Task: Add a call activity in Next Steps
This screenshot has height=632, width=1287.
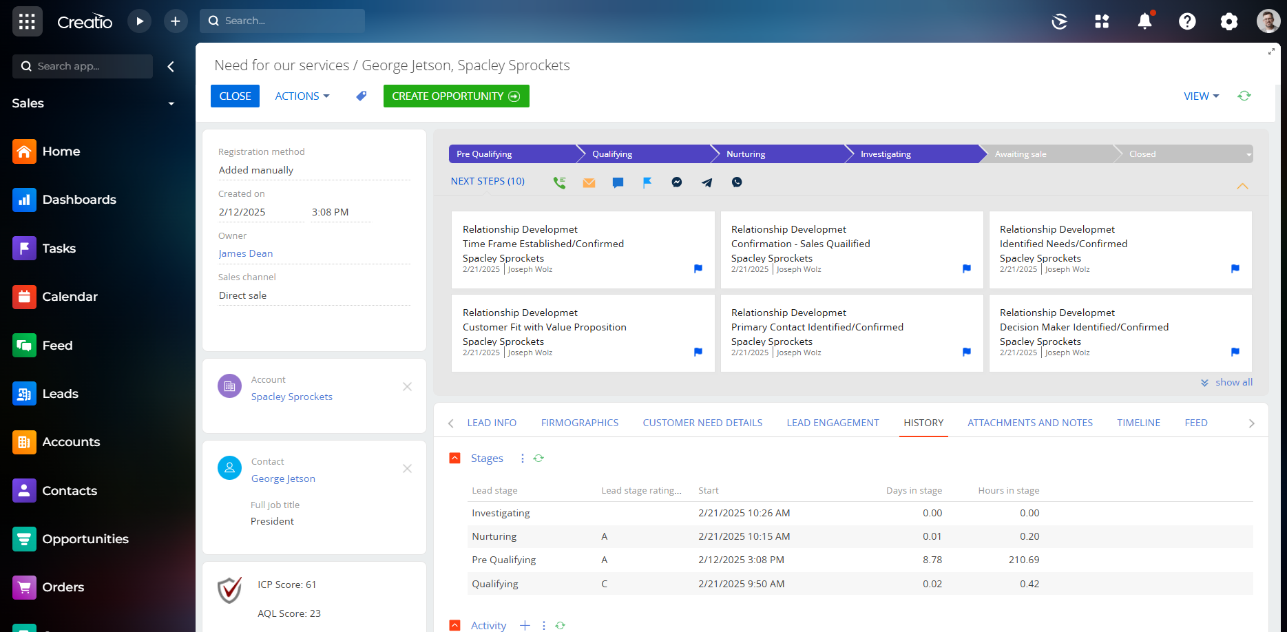Action: pos(559,182)
